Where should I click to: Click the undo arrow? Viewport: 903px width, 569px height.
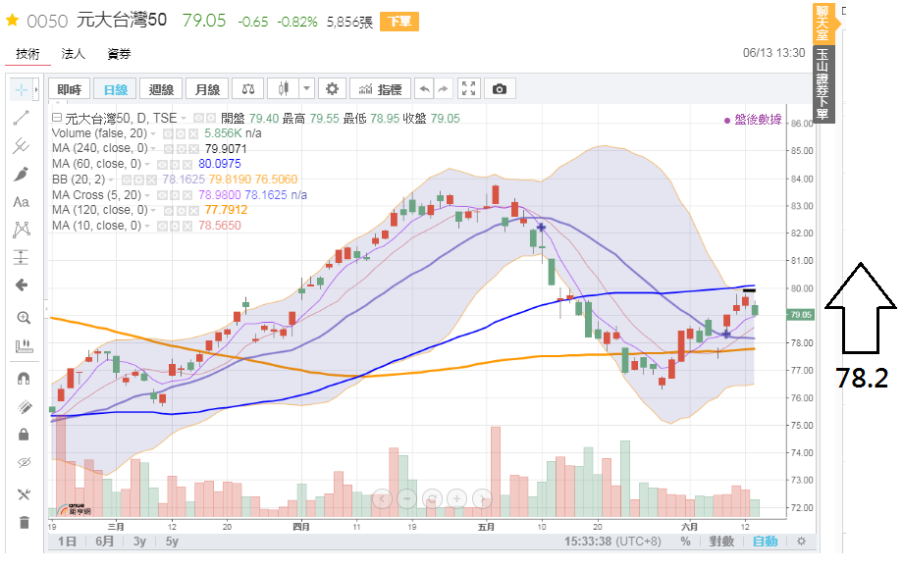pyautogui.click(x=424, y=89)
